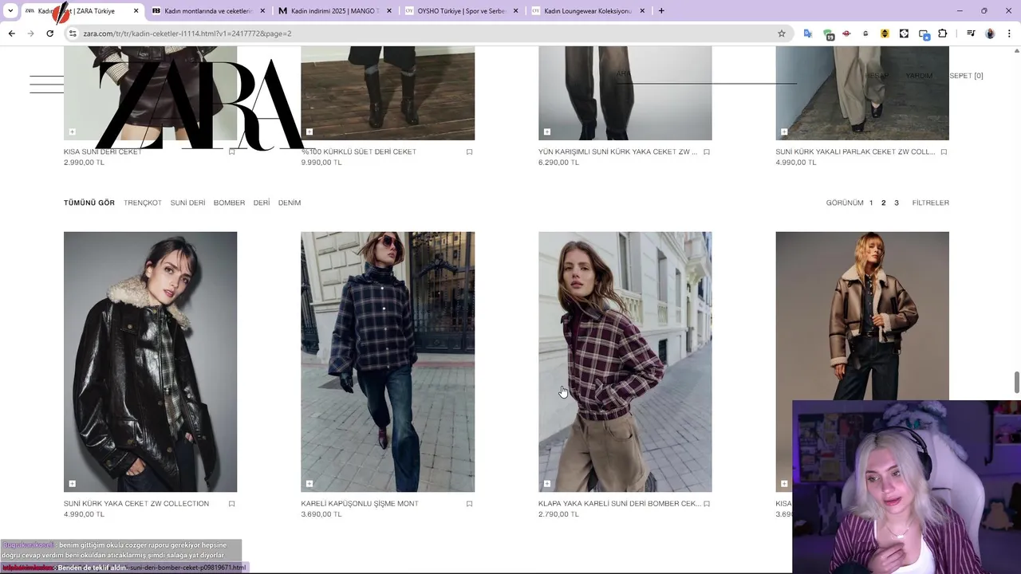Screen dimensions: 1021x574
Task: Open Klapa Yaka Kareli Suni Deri Bomber link
Action: coord(620,504)
